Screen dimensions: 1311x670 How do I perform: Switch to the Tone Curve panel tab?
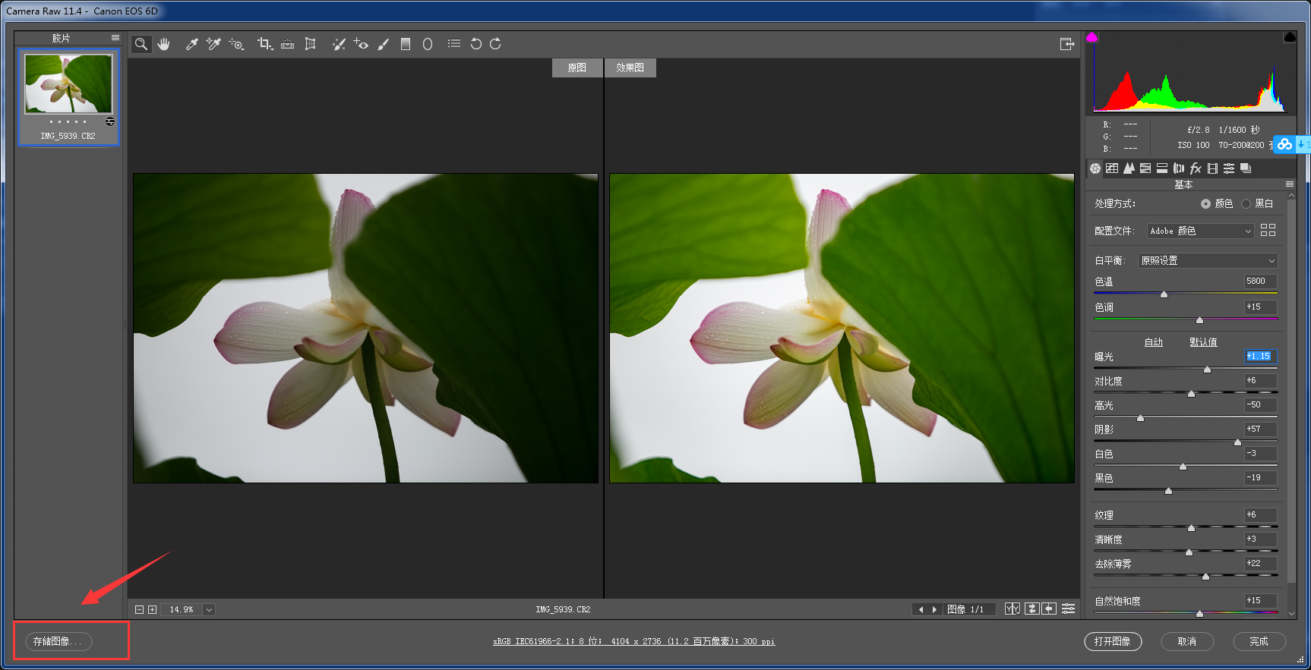coord(1112,168)
